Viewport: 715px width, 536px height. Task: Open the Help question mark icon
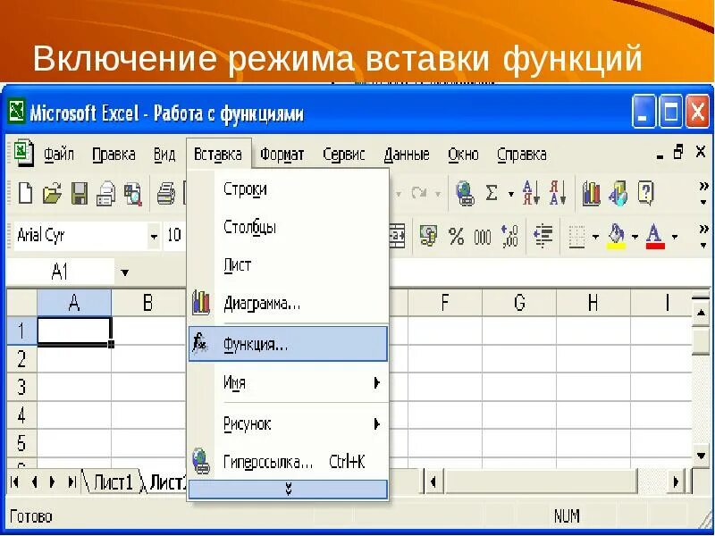coord(645,193)
